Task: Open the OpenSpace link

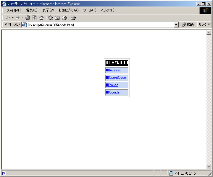Action: click(116, 78)
